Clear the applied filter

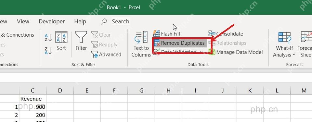tap(101, 35)
